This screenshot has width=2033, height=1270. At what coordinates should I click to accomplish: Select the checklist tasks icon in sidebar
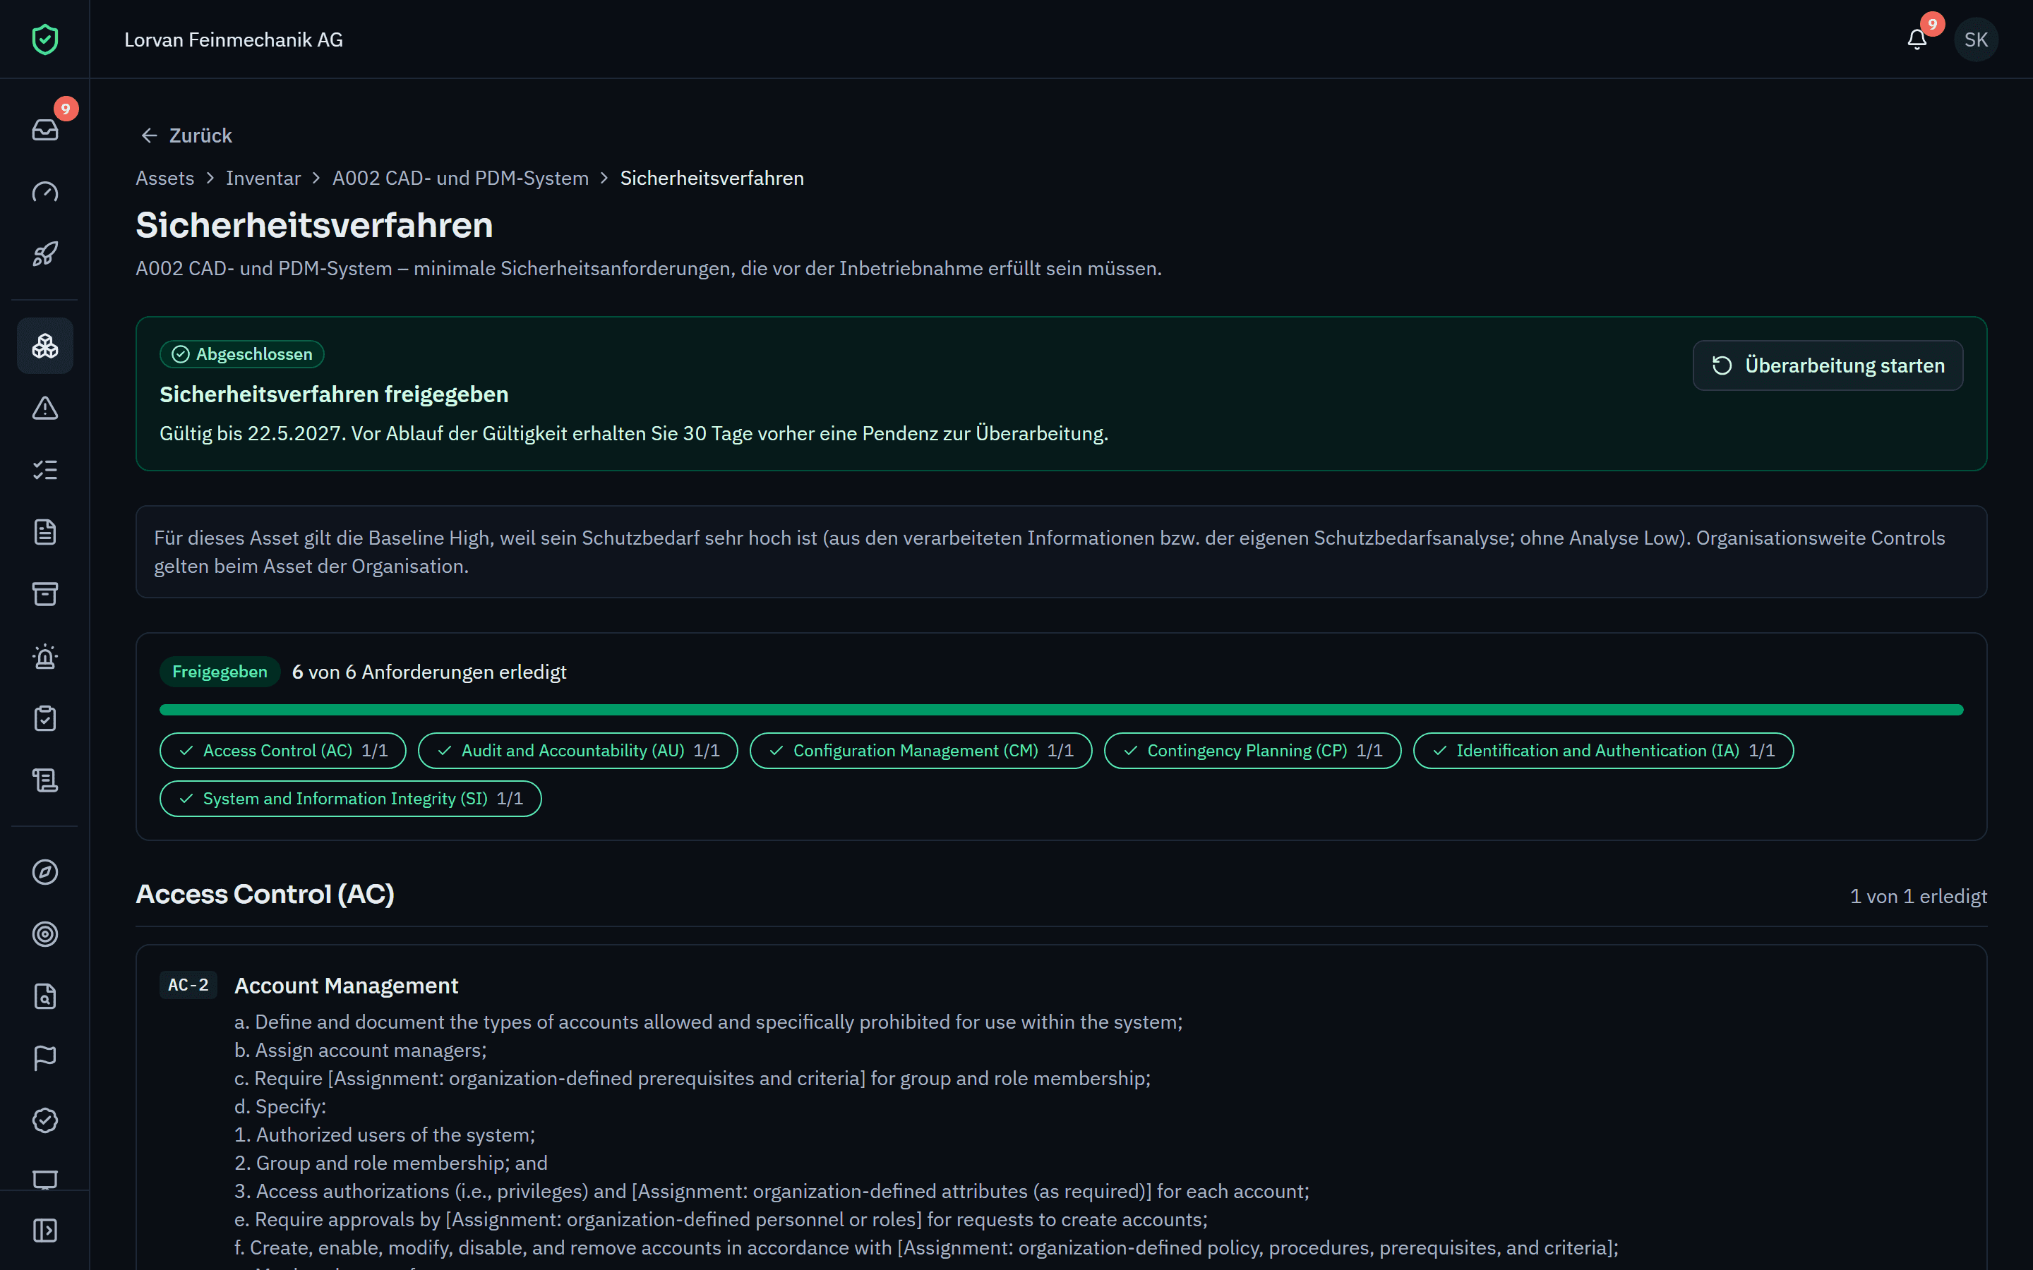click(45, 471)
